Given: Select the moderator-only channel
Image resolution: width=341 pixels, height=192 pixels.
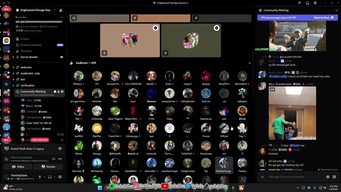Looking at the screenshot, I should coord(40,73).
